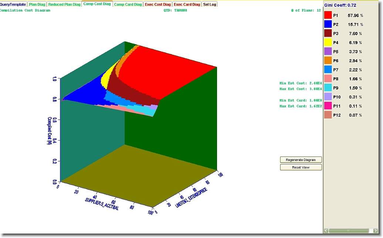Open the Plan Diag tab
Screen dimensions: 383x238
pyautogui.click(x=37, y=4)
